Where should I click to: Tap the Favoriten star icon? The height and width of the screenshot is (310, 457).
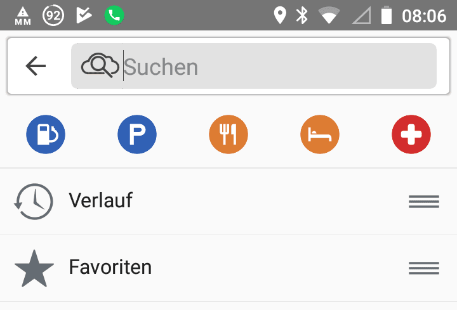coord(34,268)
